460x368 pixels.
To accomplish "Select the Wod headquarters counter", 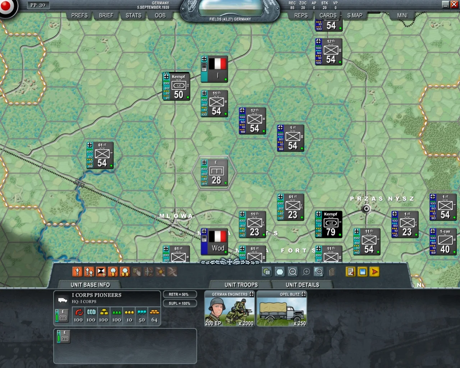I will (214, 241).
